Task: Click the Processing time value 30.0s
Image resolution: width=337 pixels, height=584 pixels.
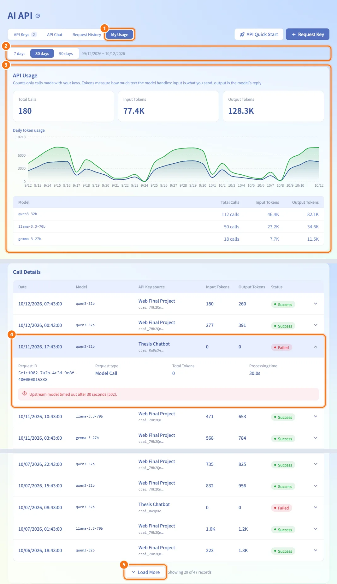Action: 255,373
